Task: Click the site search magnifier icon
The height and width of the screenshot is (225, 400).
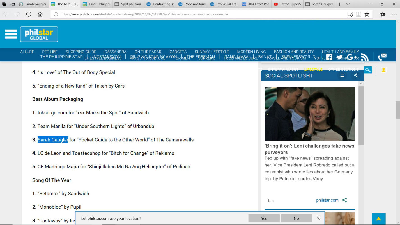Action: [x=368, y=70]
